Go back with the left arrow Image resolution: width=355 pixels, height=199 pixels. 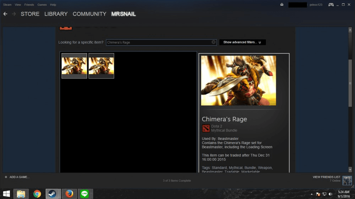click(5, 14)
